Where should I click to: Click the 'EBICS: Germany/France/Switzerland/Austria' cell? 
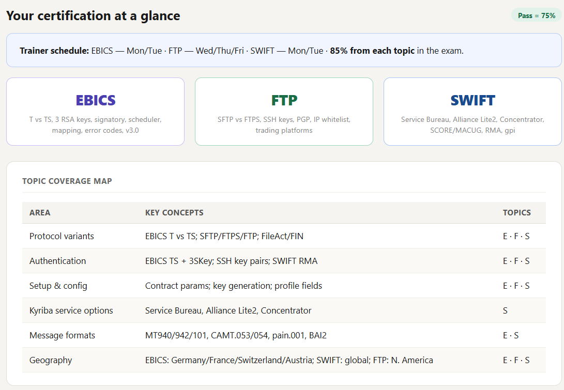point(289,360)
